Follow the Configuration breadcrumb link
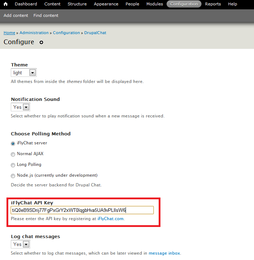 66,33
